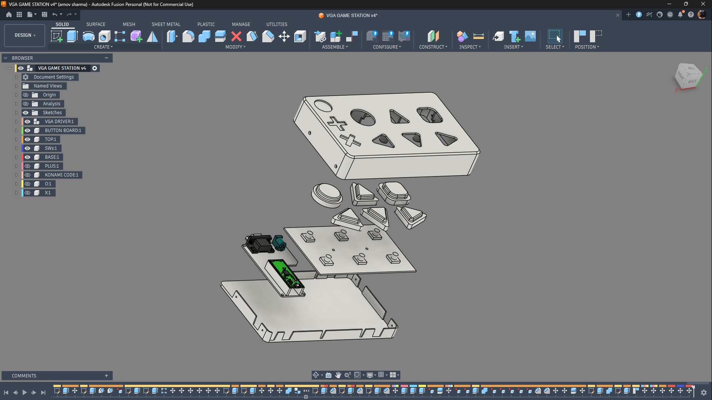Expand the BASE:1 component tree
Image resolution: width=712 pixels, height=400 pixels.
coord(16,157)
